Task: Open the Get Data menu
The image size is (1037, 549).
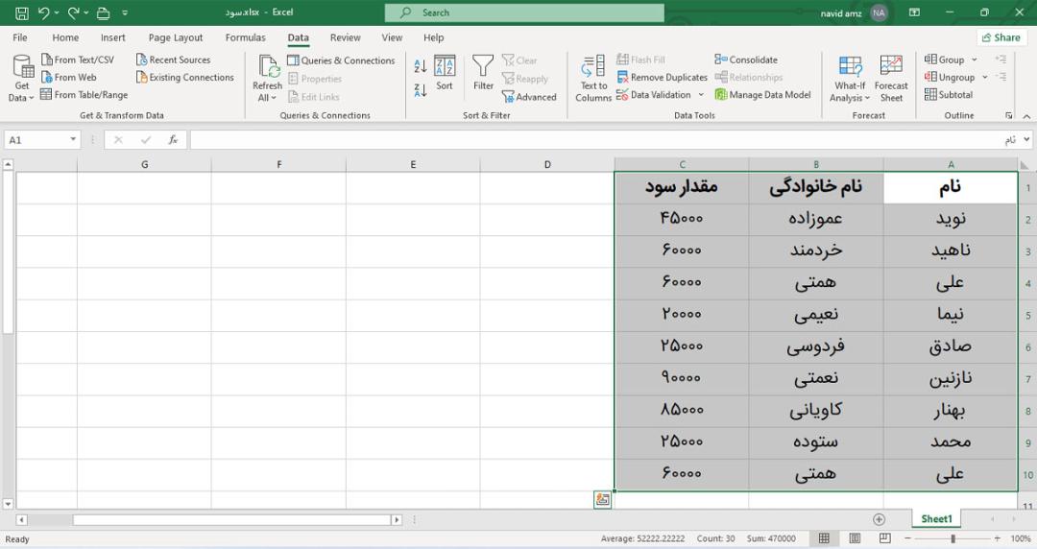Action: (22, 79)
